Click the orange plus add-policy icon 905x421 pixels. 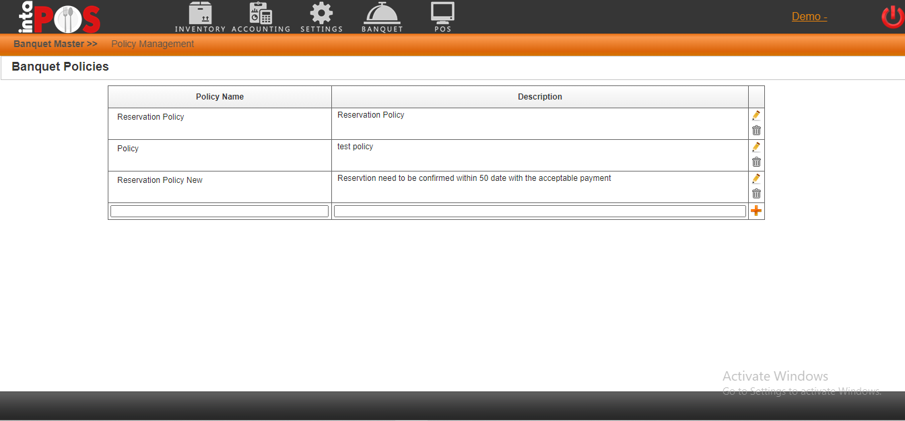coord(756,211)
